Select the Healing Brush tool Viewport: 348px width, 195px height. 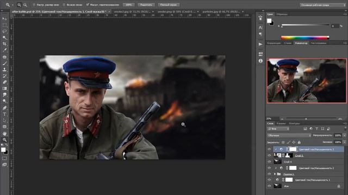click(4, 57)
